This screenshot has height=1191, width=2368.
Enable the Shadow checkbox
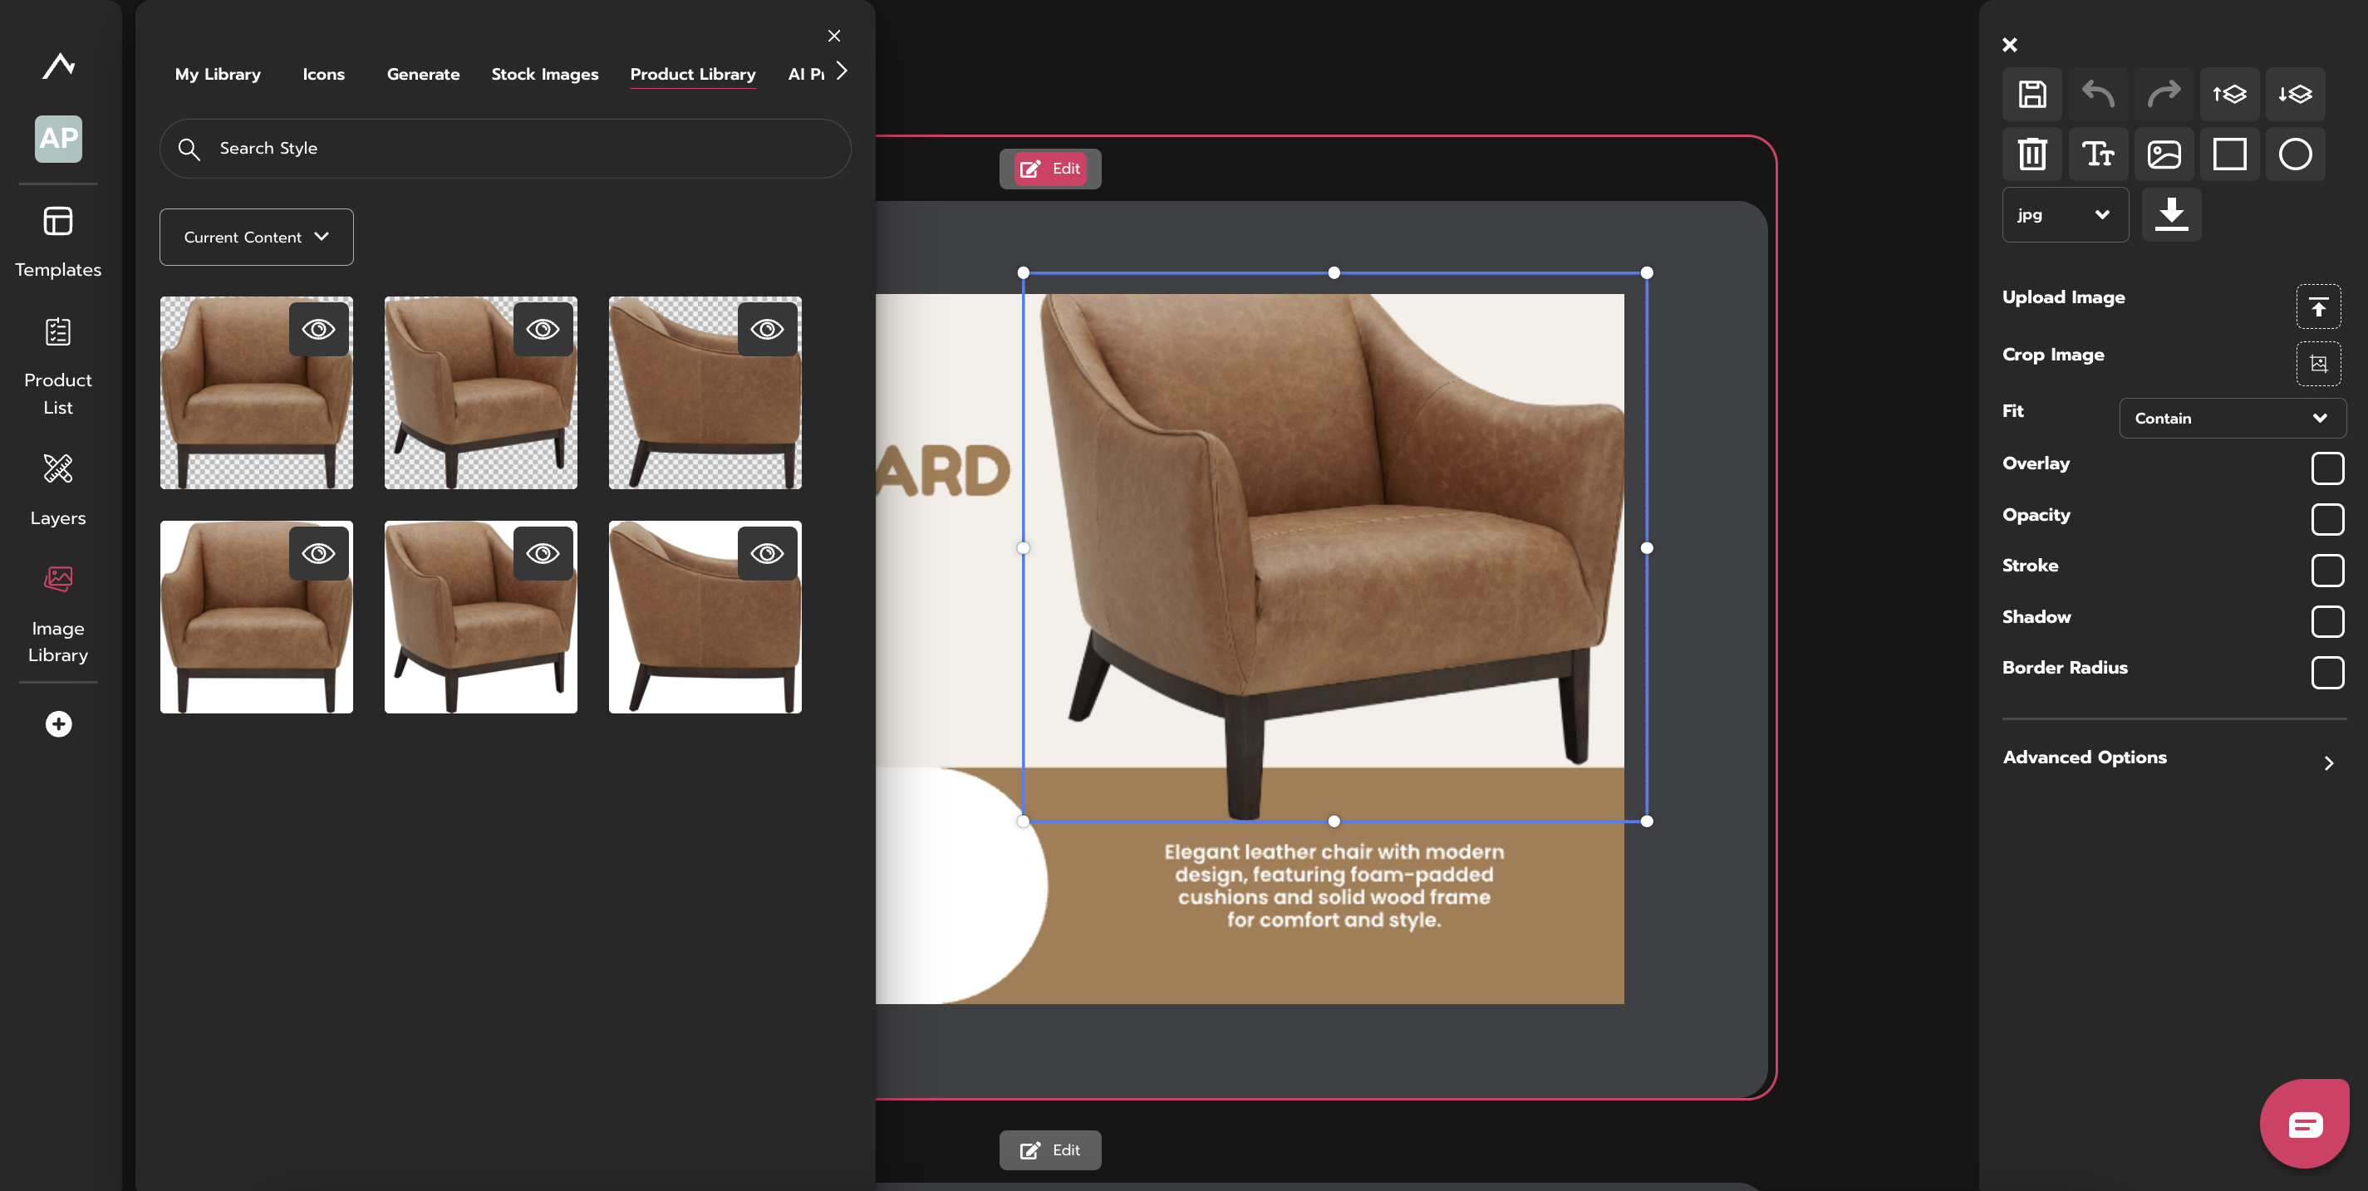pyautogui.click(x=2326, y=621)
